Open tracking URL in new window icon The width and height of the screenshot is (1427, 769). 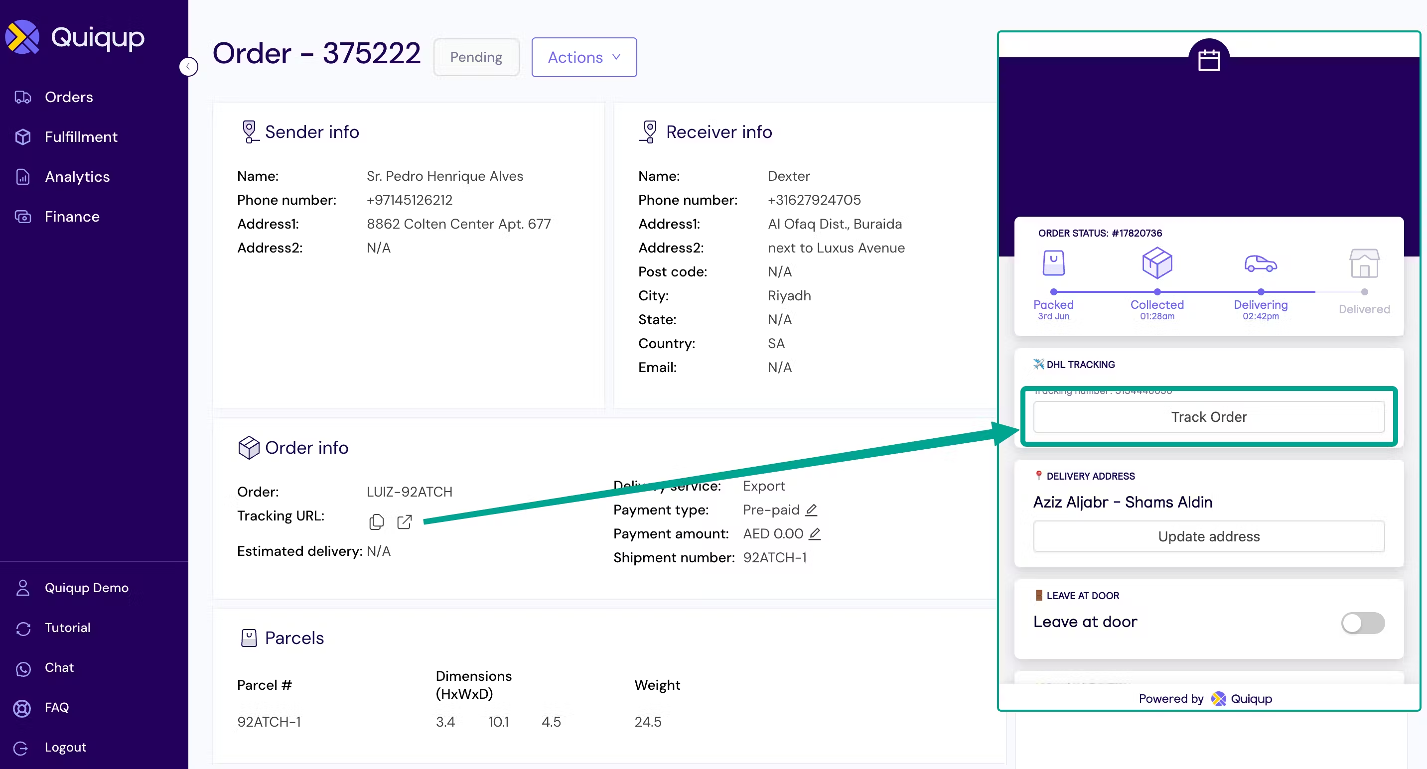(x=405, y=521)
